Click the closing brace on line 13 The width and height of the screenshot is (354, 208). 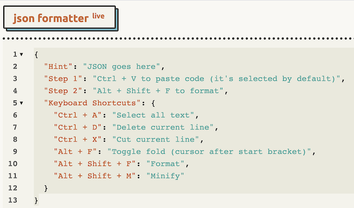coord(36,200)
